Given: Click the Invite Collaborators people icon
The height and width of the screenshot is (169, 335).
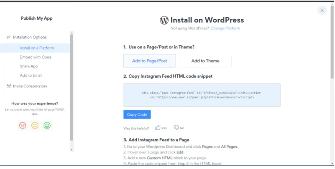Looking at the screenshot, I should pos(9,86).
